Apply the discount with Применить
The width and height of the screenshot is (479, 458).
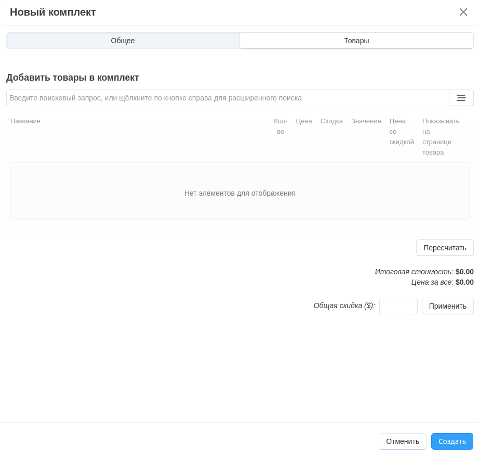click(447, 306)
